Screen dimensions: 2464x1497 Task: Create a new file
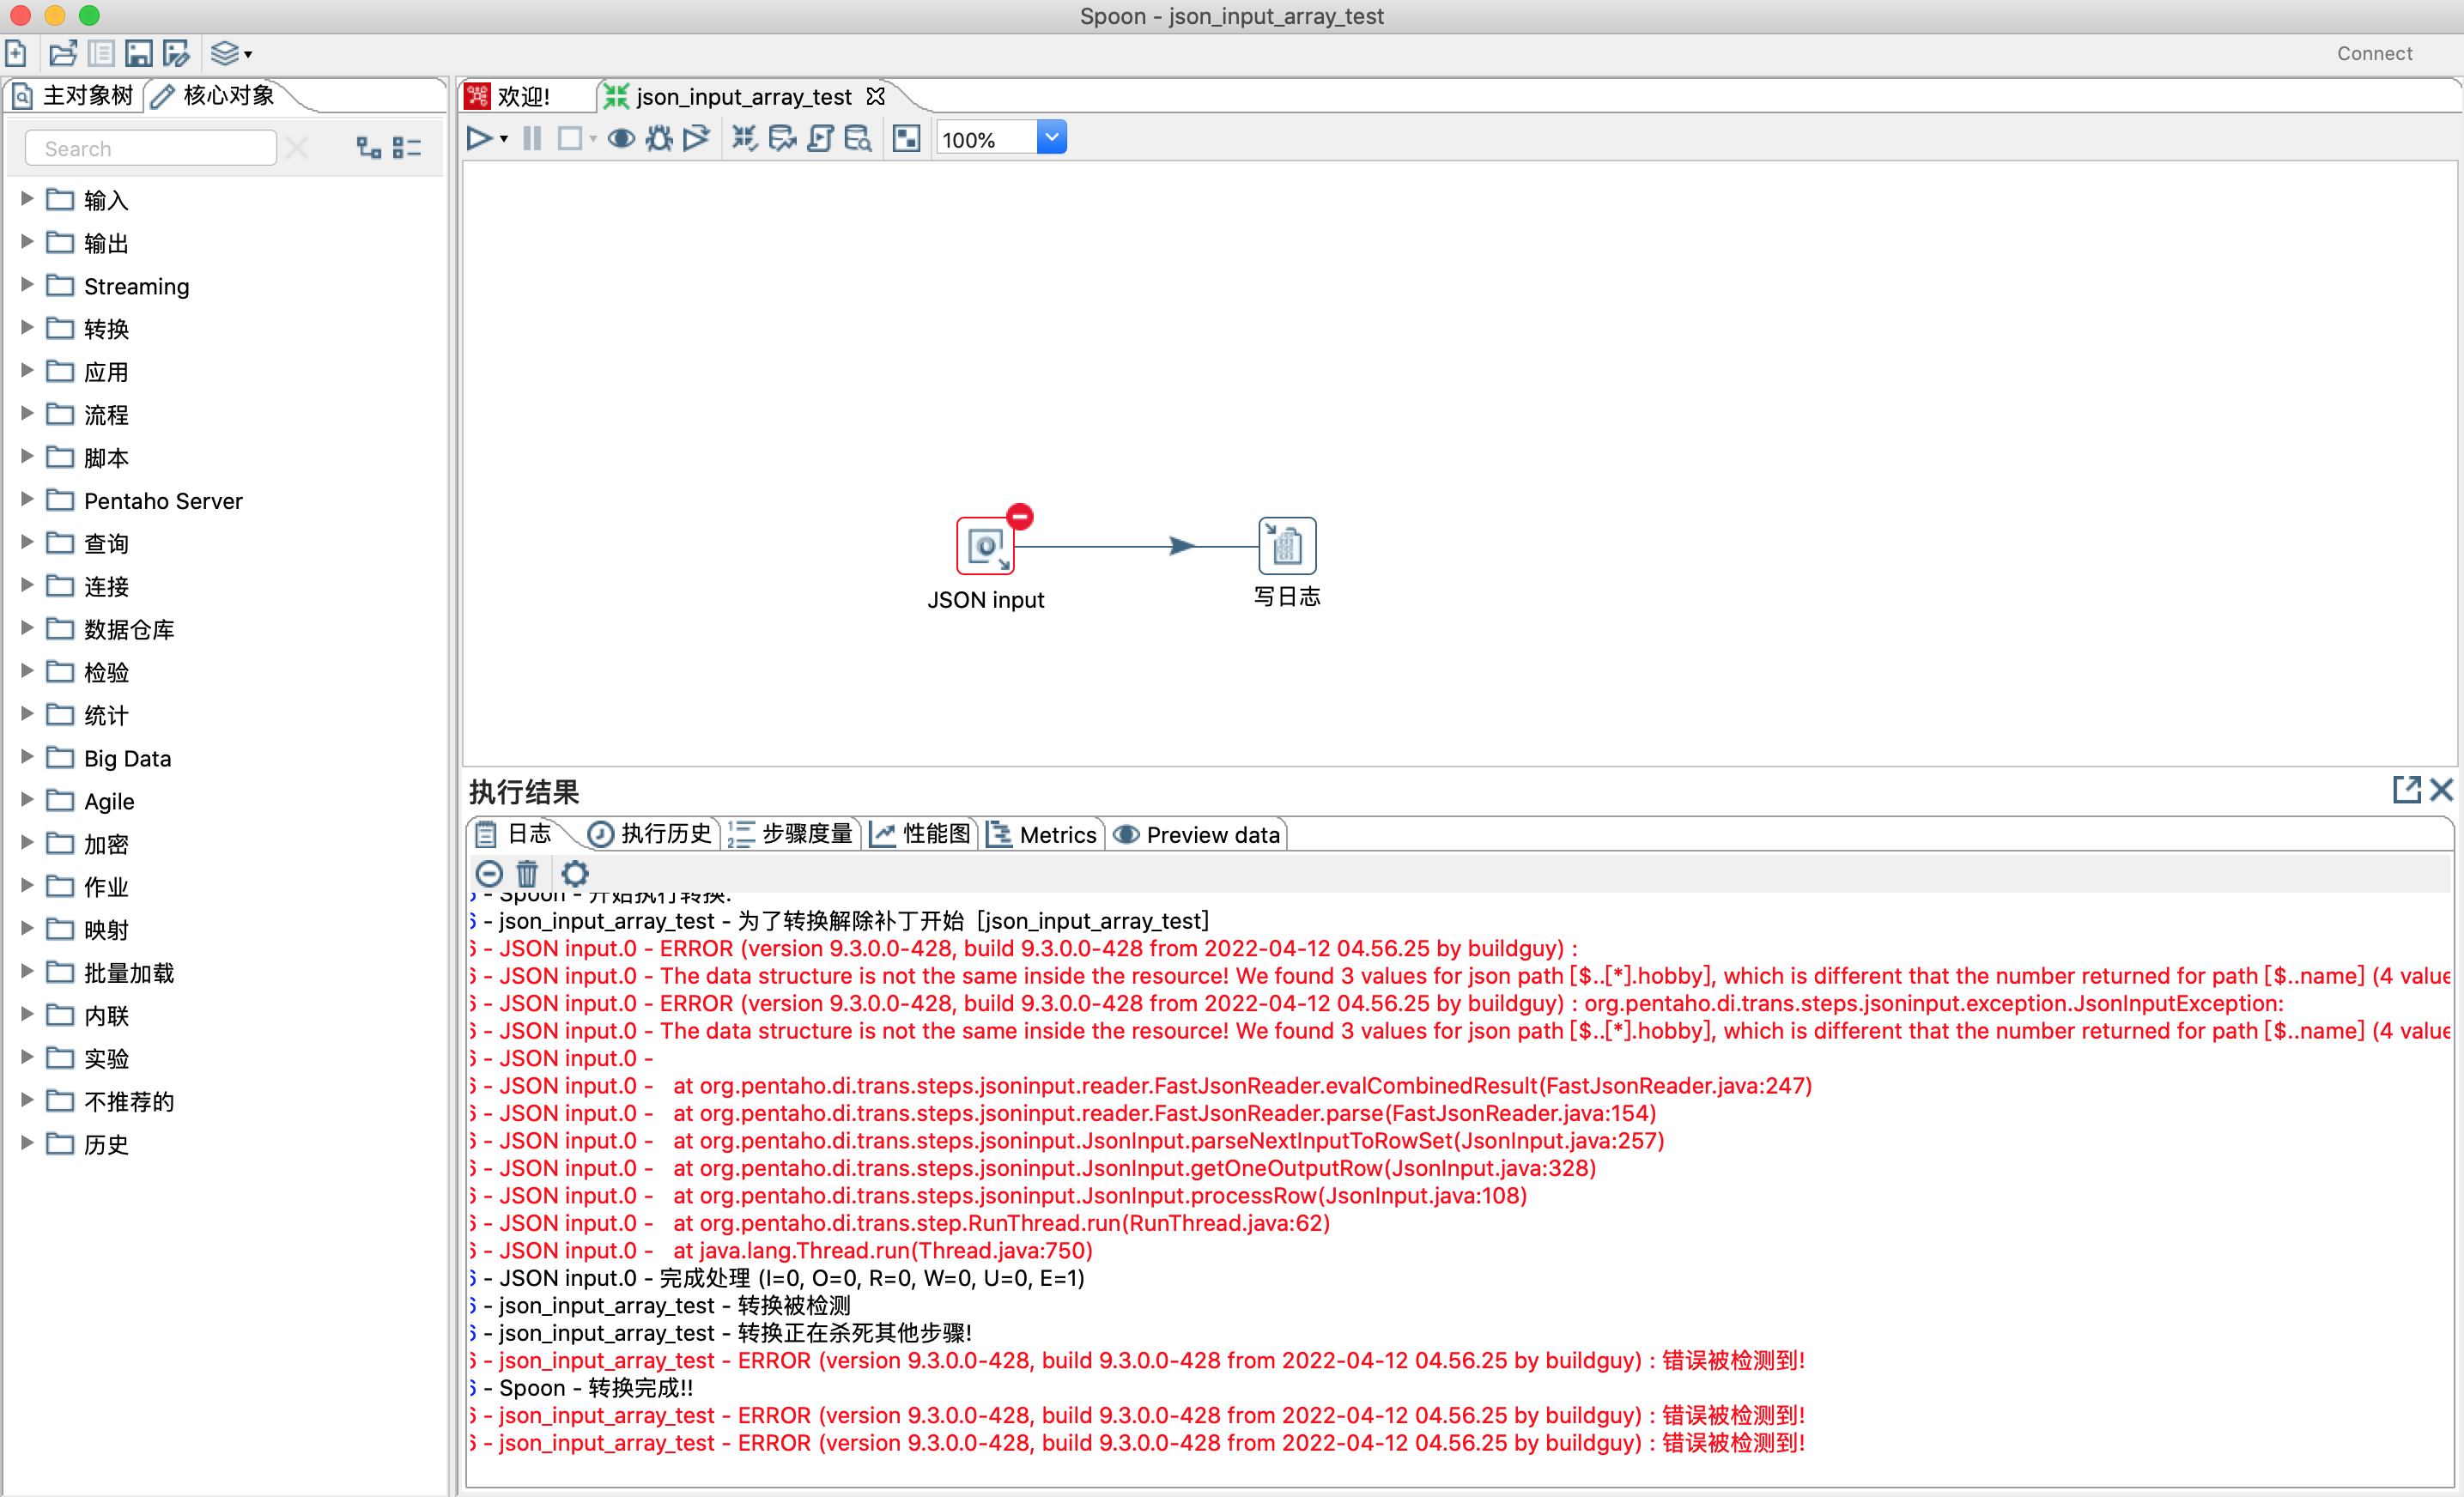[x=16, y=52]
